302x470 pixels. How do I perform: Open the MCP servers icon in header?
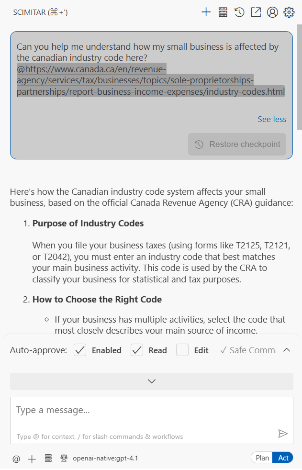223,12
